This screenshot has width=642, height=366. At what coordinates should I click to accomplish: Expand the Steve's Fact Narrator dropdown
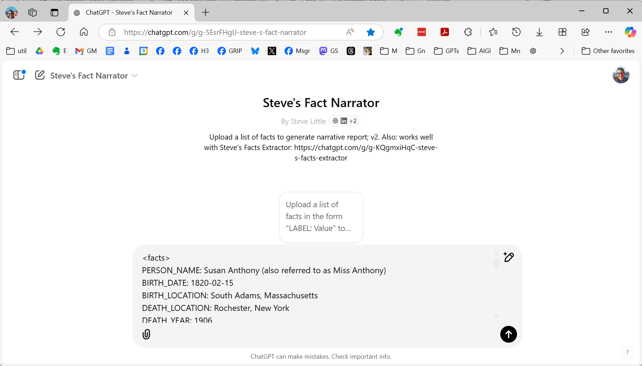click(x=135, y=75)
